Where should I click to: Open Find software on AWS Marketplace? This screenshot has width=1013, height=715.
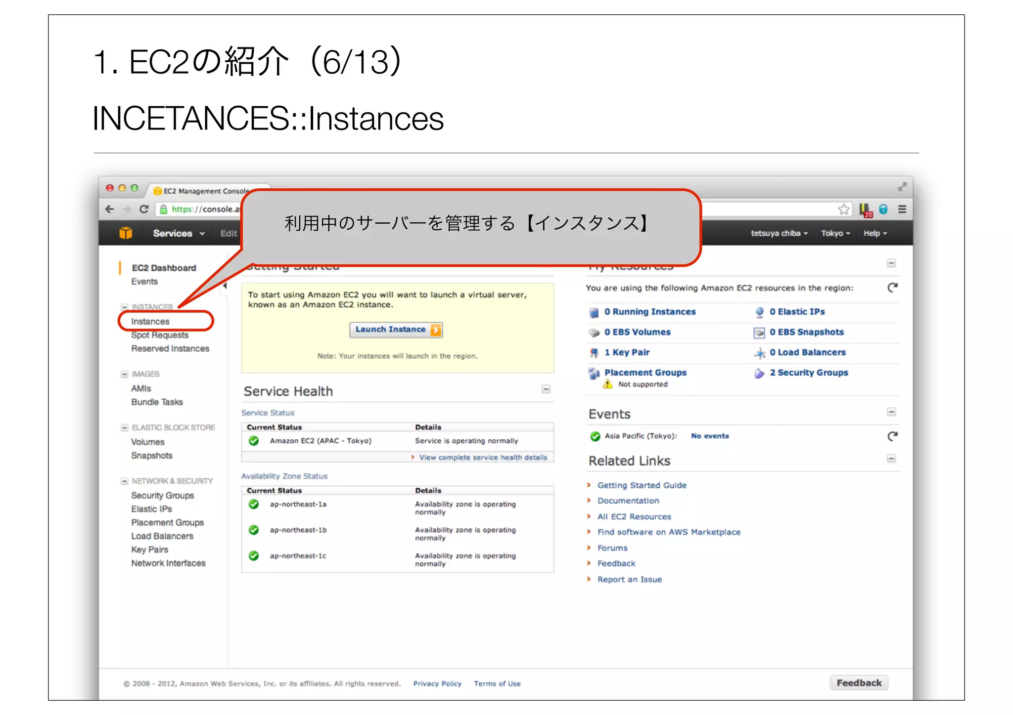[669, 532]
